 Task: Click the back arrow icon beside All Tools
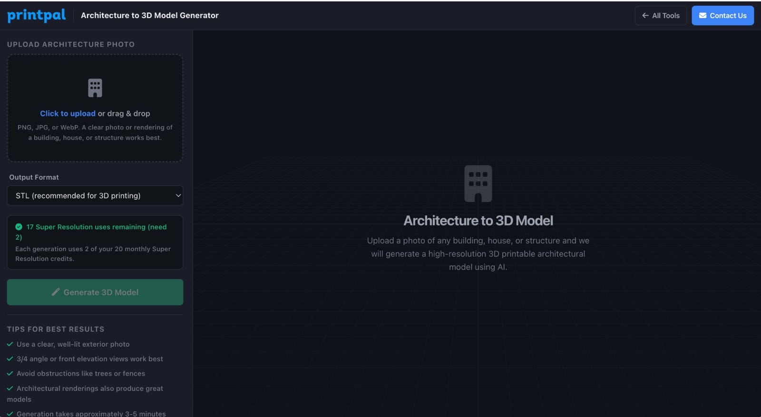tap(645, 16)
